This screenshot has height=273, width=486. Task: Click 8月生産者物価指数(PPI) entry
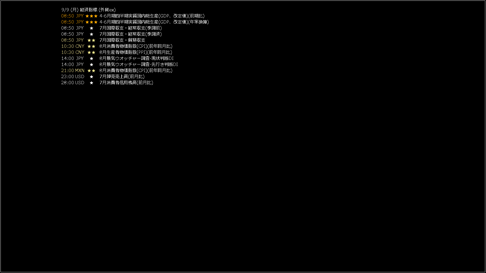136,52
